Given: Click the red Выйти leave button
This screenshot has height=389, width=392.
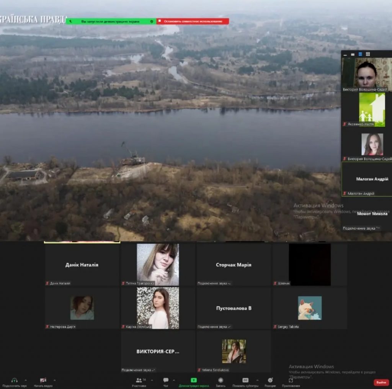Looking at the screenshot, I should (x=381, y=382).
